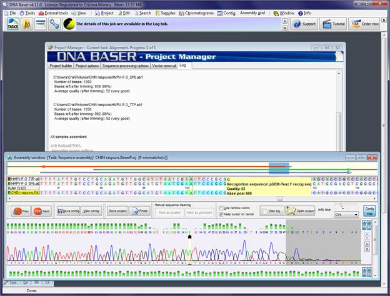Image resolution: width=390 pixels, height=296 pixels.
Task: Click the Open output button
Action: (x=300, y=211)
